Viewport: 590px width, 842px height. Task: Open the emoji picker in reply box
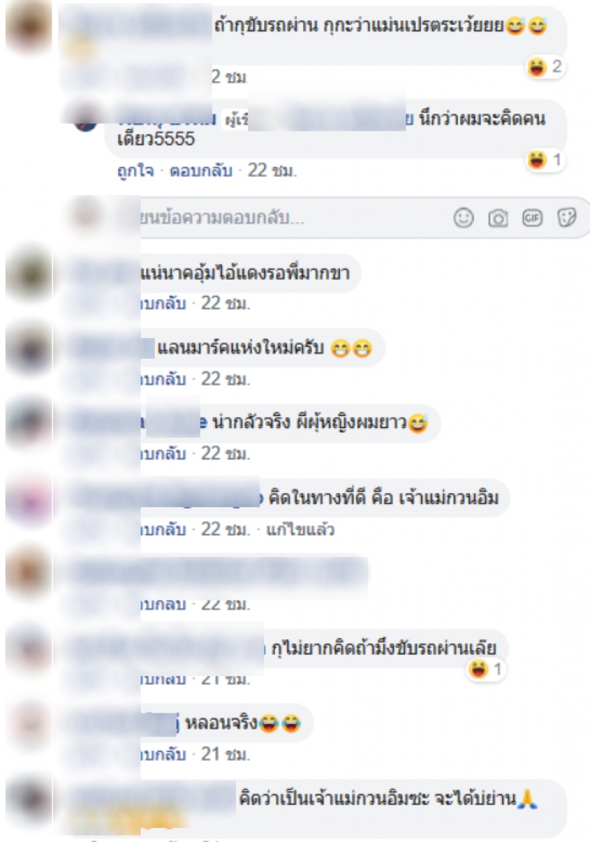click(x=463, y=218)
